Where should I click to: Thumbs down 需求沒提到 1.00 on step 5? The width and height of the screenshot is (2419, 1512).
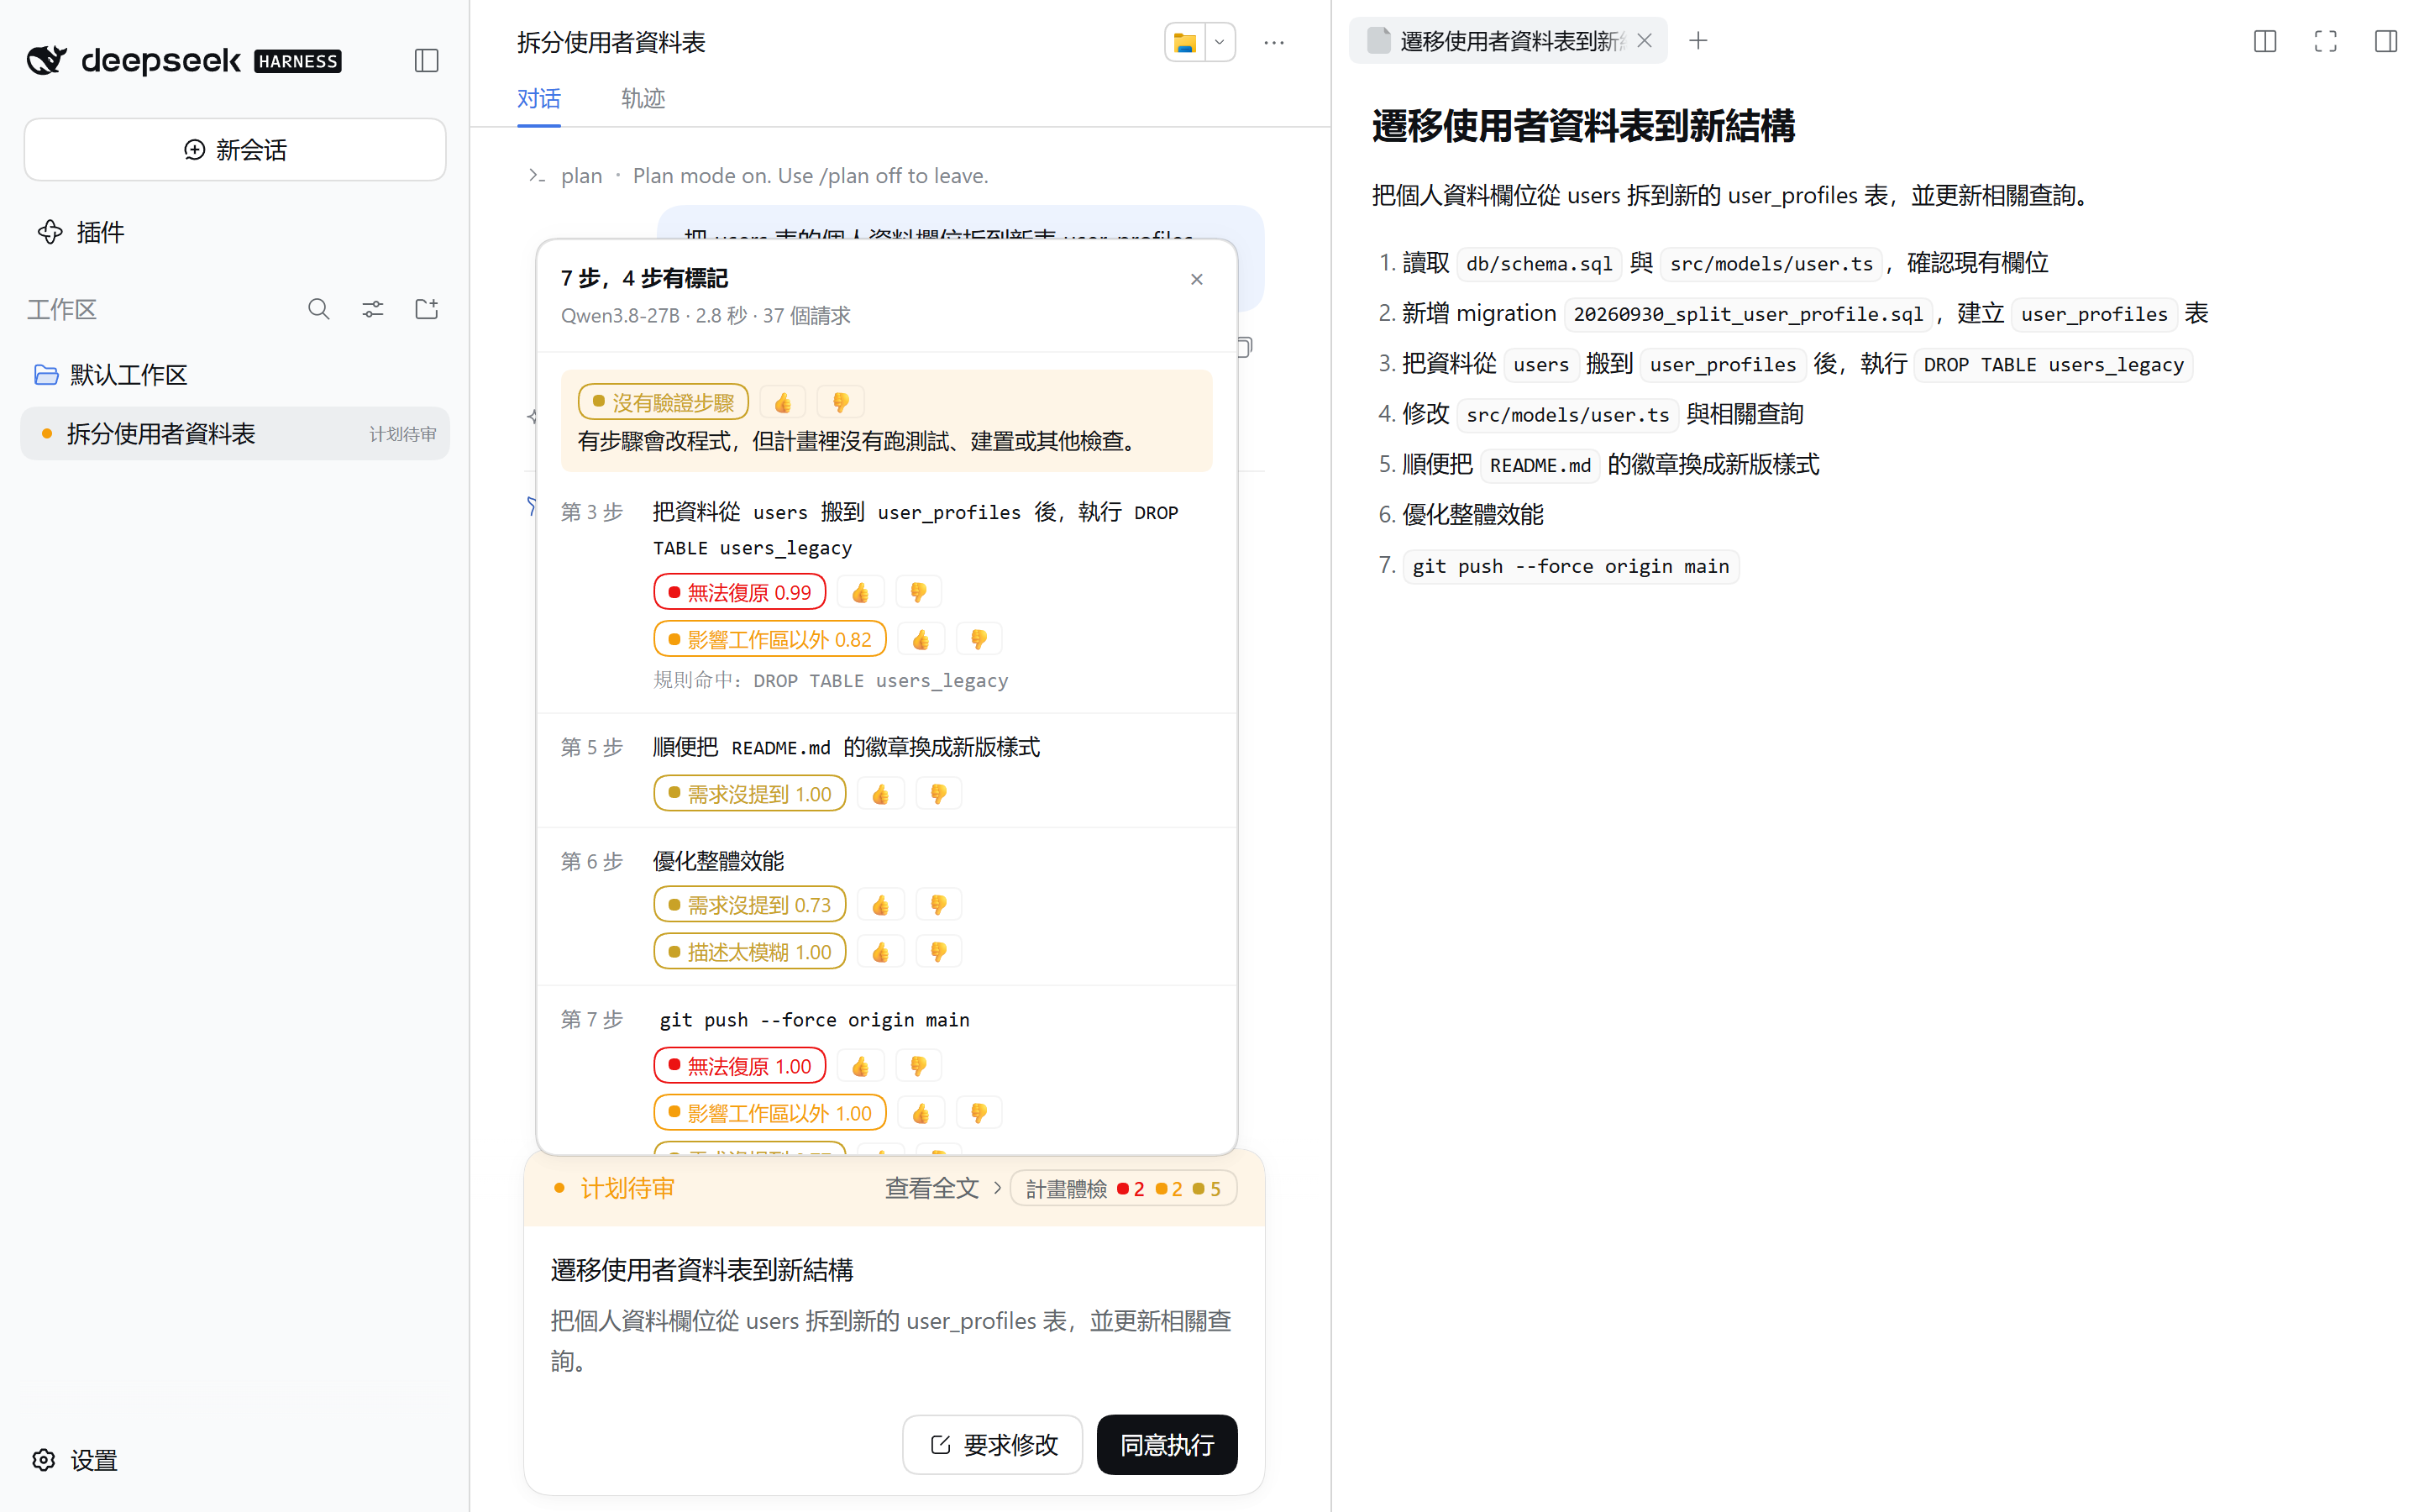[938, 794]
